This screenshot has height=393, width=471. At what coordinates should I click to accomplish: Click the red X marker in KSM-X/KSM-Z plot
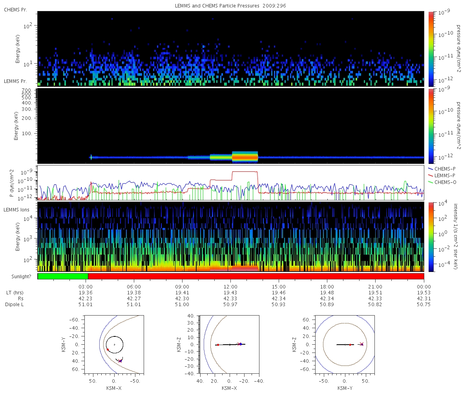239,344
